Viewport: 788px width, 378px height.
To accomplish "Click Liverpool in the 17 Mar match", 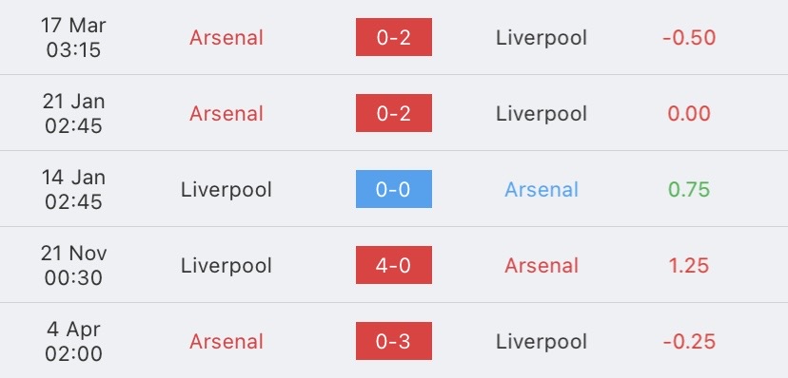I will (542, 38).
